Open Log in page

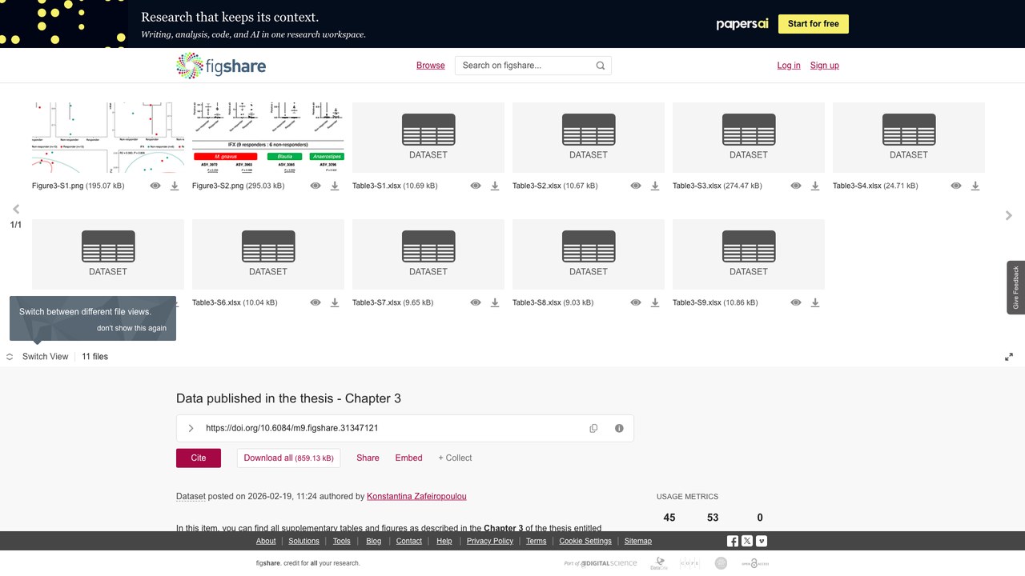[789, 66]
